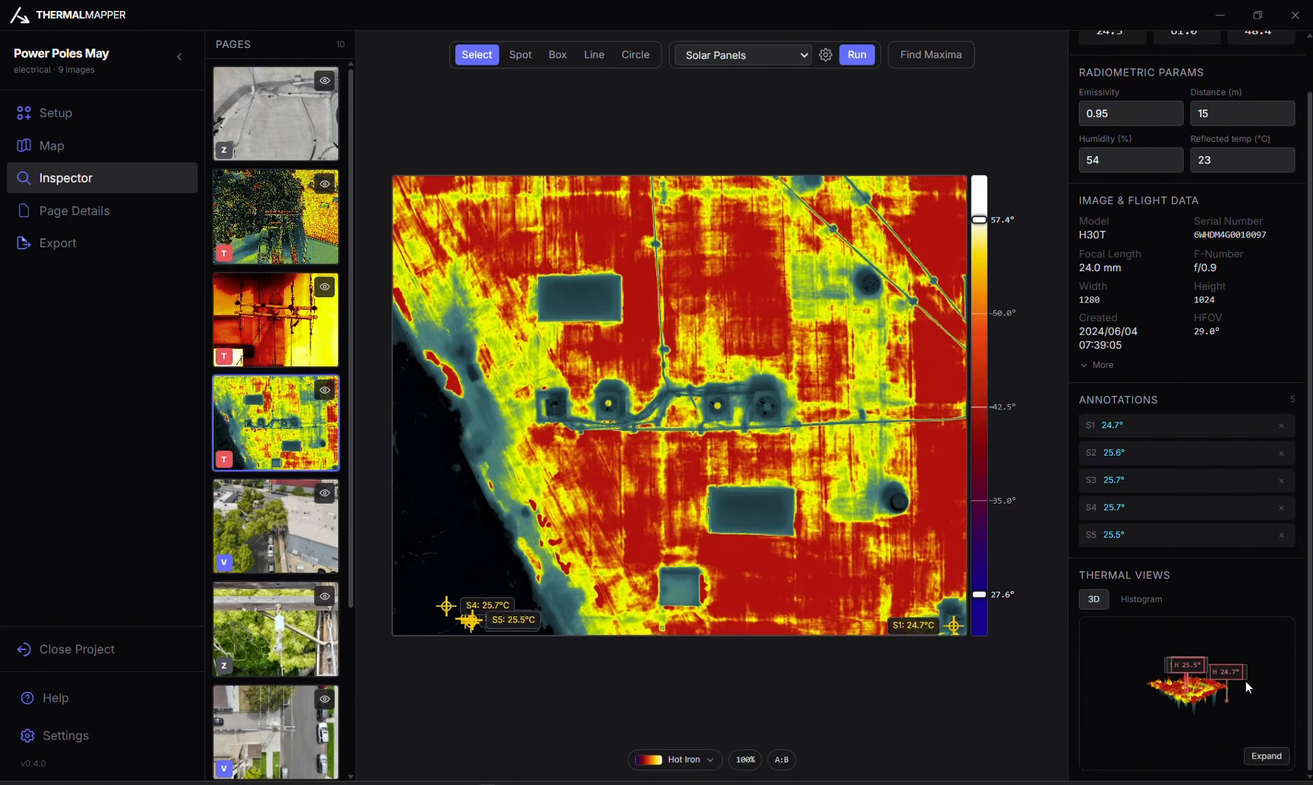Image resolution: width=1313 pixels, height=785 pixels.
Task: Switch to Inspector view
Action: [x=102, y=178]
